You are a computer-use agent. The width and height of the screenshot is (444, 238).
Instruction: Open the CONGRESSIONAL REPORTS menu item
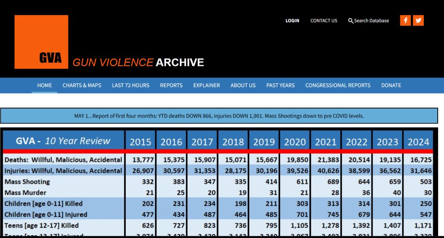coord(338,85)
